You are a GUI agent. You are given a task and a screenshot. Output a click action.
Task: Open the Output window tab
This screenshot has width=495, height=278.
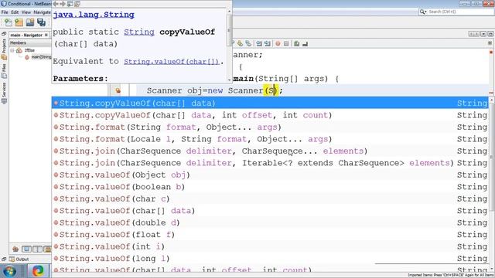[19, 259]
